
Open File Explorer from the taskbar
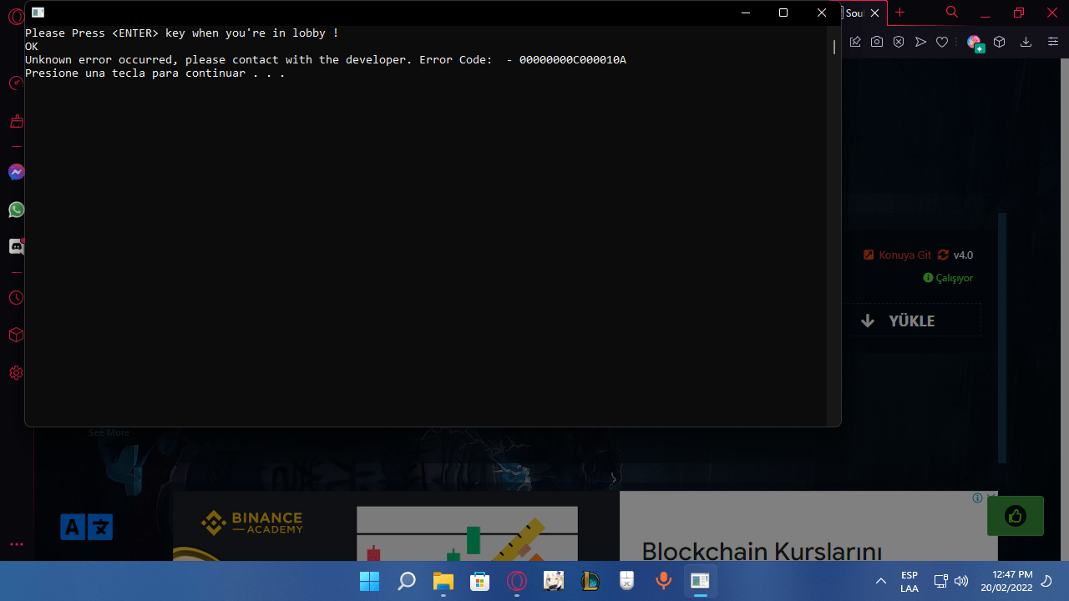[443, 581]
